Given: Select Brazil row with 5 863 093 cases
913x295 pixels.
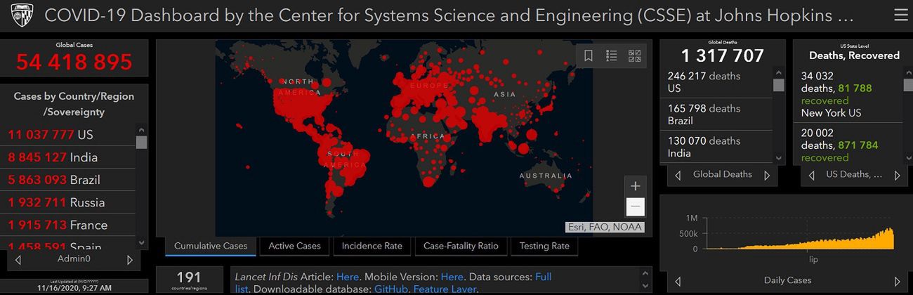Looking at the screenshot, I should (68, 180).
